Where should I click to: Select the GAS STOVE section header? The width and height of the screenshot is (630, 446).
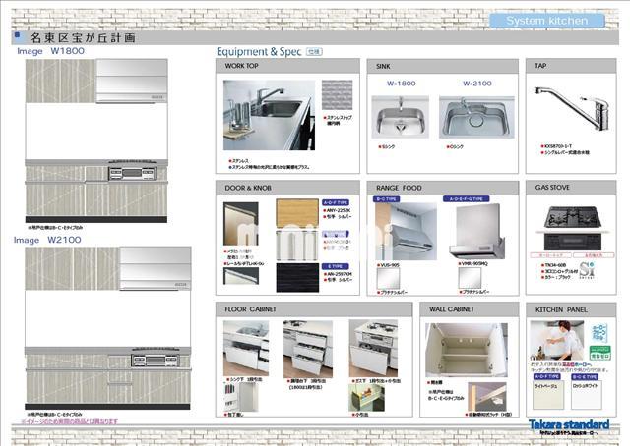click(x=571, y=188)
